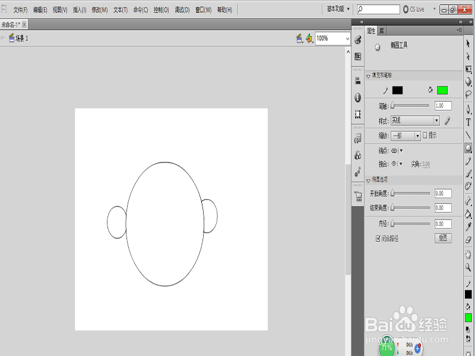This screenshot has height=356, width=475.
Task: Open the Info panel icon
Action: (358, 97)
